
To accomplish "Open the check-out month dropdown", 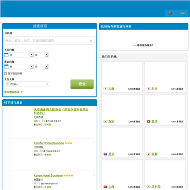I will [x=21, y=66].
